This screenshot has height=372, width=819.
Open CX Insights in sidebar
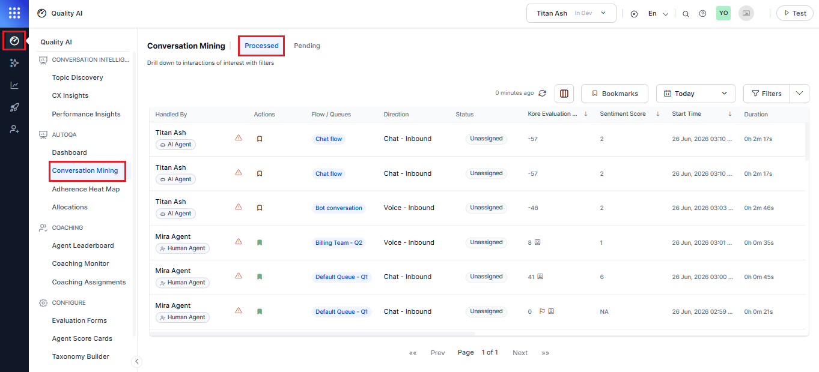click(x=70, y=95)
